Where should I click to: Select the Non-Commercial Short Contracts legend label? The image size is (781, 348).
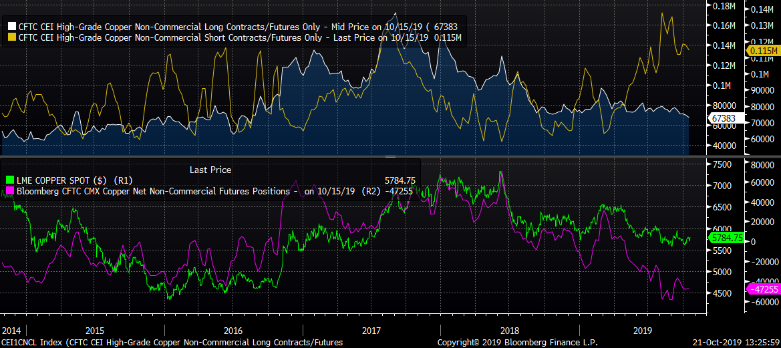coord(241,38)
